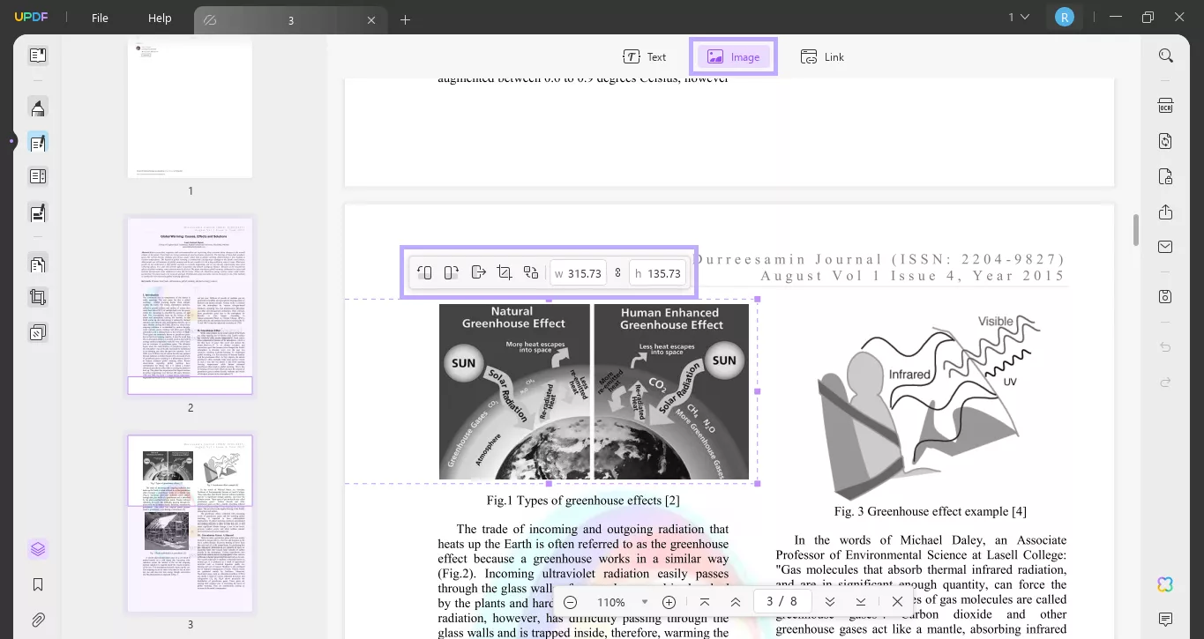The width and height of the screenshot is (1204, 639).
Task: Click the Natural Greenhouse Effect image
Action: coord(594,391)
